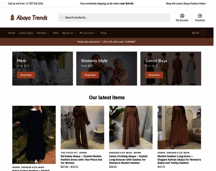Image resolution: width=216 pixels, height=171 pixels.
Task: Click the Search products field
Action: click(114, 18)
